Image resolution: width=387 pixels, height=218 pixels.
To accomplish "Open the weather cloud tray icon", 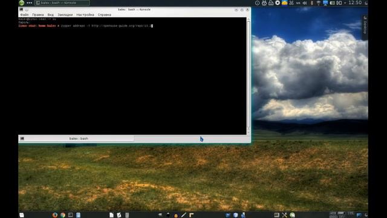I will pyautogui.click(x=285, y=2).
